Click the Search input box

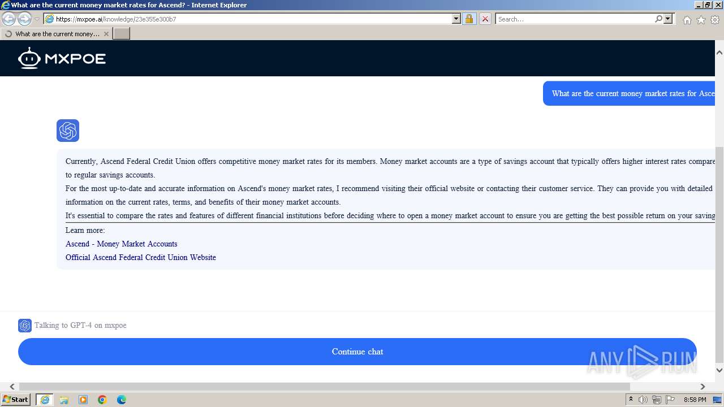574,19
